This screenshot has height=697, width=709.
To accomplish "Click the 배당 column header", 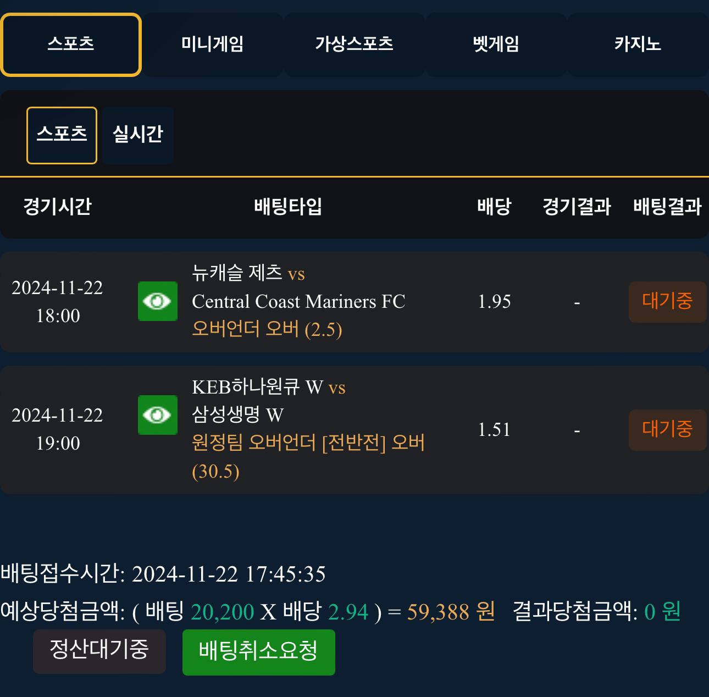I will [x=494, y=207].
